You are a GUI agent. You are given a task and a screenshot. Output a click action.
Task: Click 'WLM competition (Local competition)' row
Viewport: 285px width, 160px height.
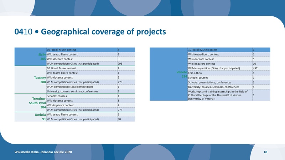[x=81, y=87]
